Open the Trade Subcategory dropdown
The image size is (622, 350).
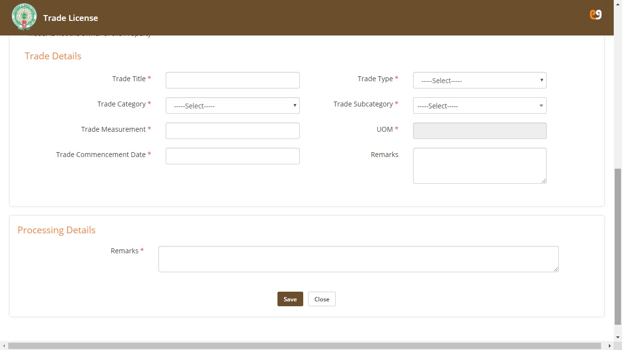click(x=479, y=105)
